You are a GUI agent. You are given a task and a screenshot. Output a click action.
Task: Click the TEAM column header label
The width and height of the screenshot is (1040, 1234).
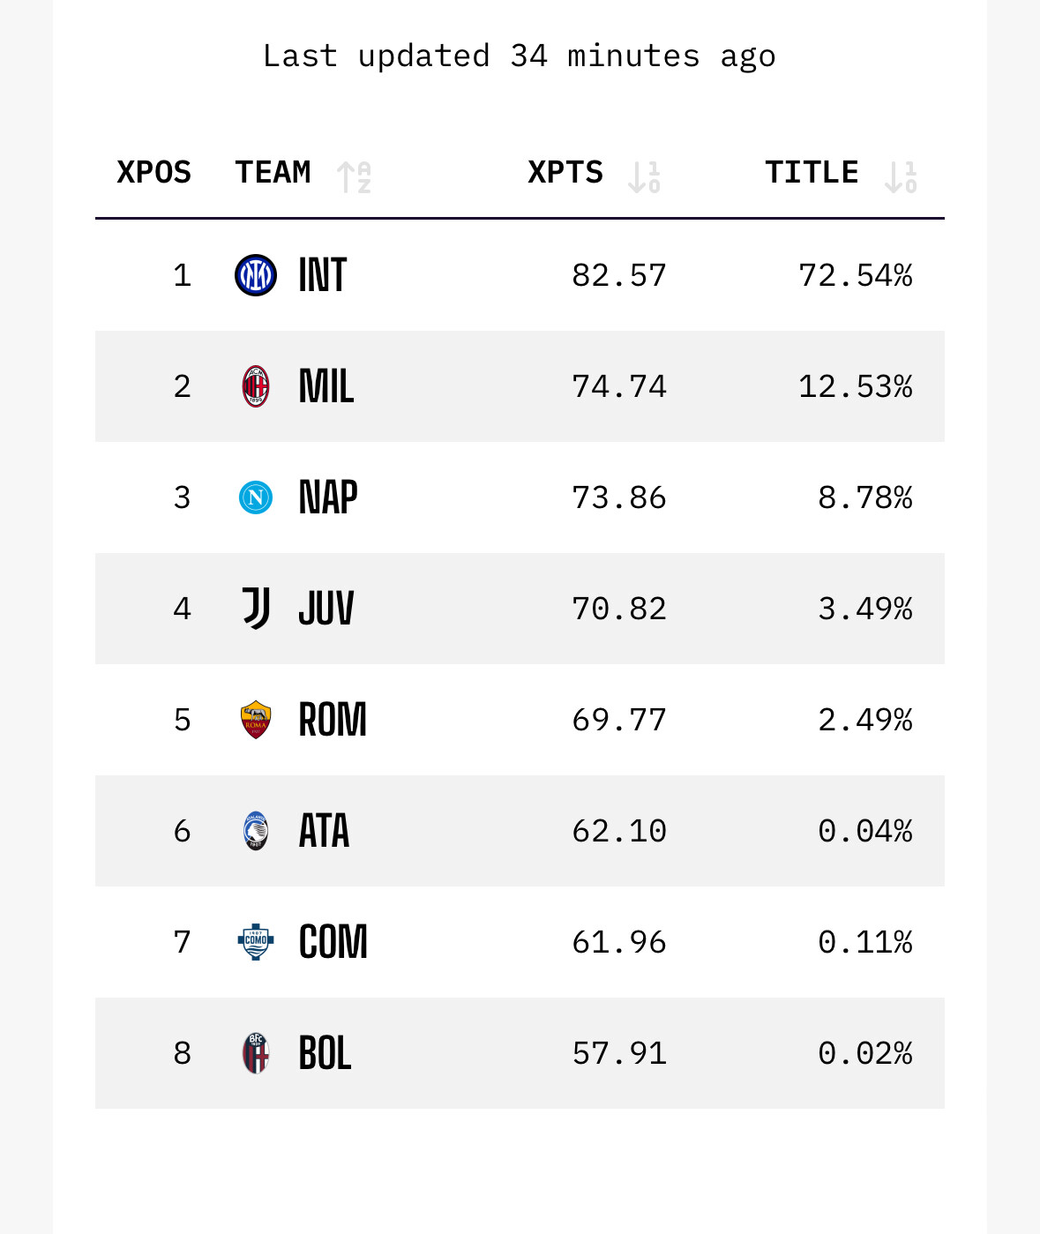point(273,172)
